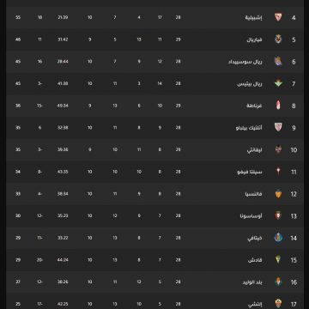The height and width of the screenshot is (309, 309).
Task: Click the Granada red-striped crest in row 8
Action: point(278,106)
